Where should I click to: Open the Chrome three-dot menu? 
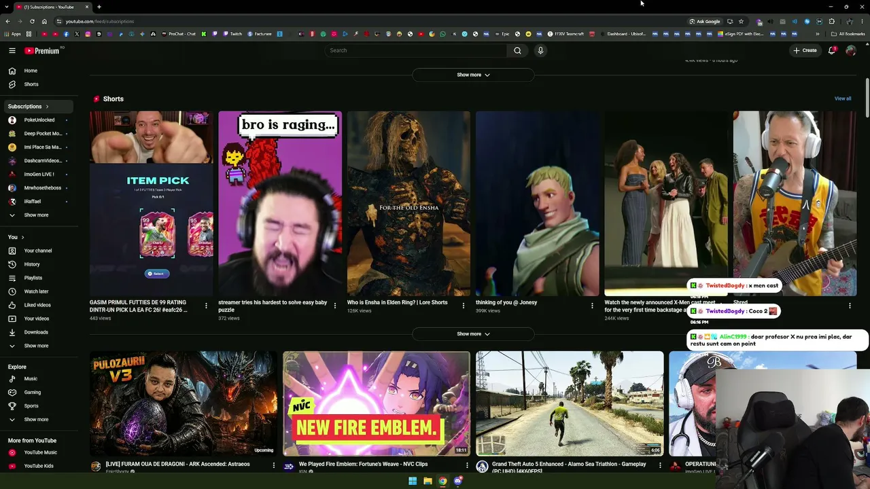(x=863, y=21)
